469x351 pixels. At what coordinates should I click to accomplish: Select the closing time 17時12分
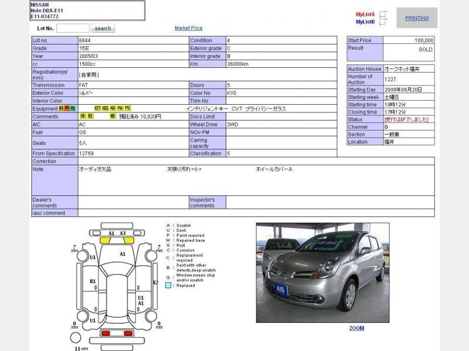(395, 112)
